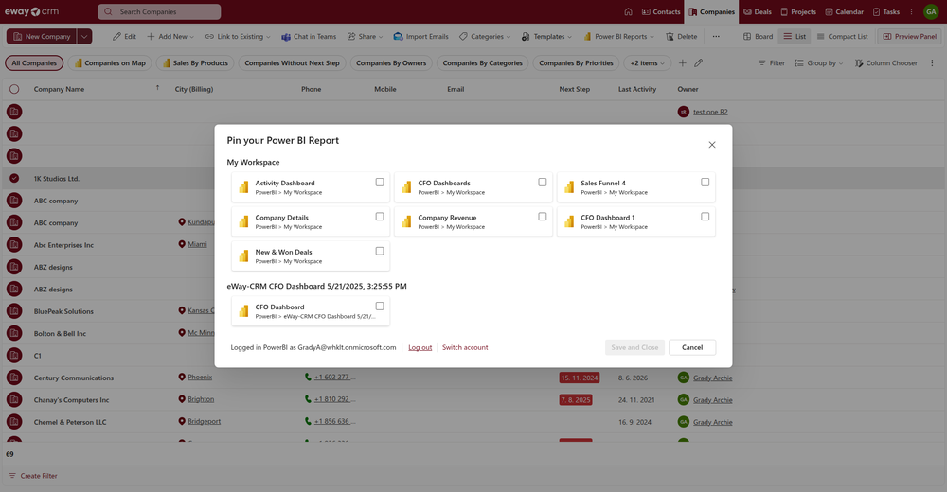Click the Edit pencil toolbar item
947x492 pixels.
(x=124, y=36)
